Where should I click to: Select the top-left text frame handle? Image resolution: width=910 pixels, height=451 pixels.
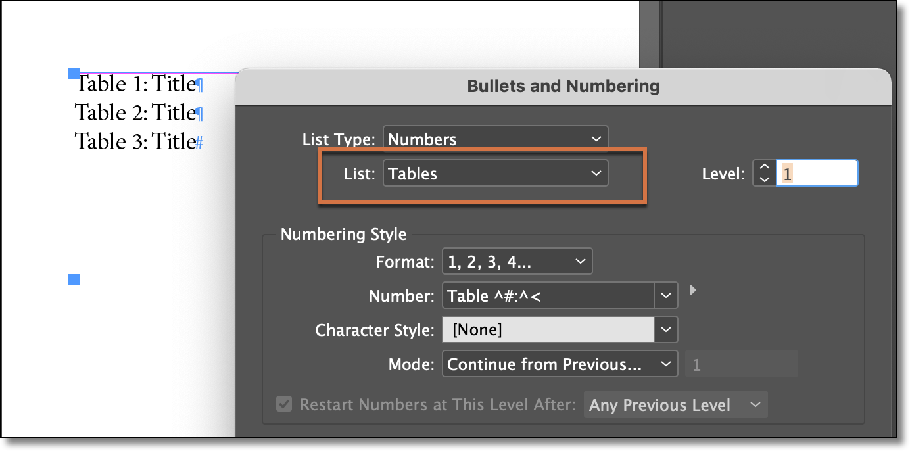pyautogui.click(x=74, y=73)
